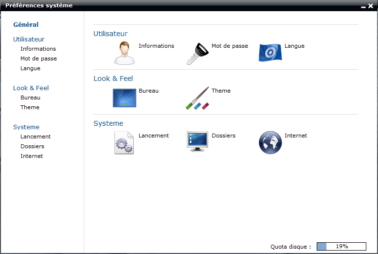This screenshot has height=254, width=378.
Task: Click the Internet globe icon
Action: pos(270,142)
